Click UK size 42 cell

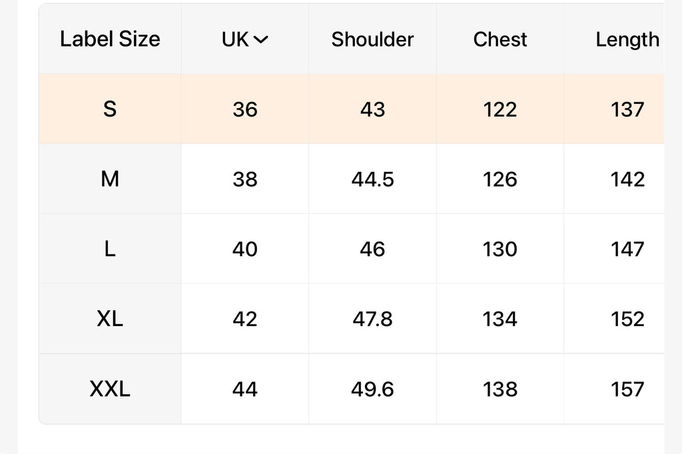pos(245,319)
